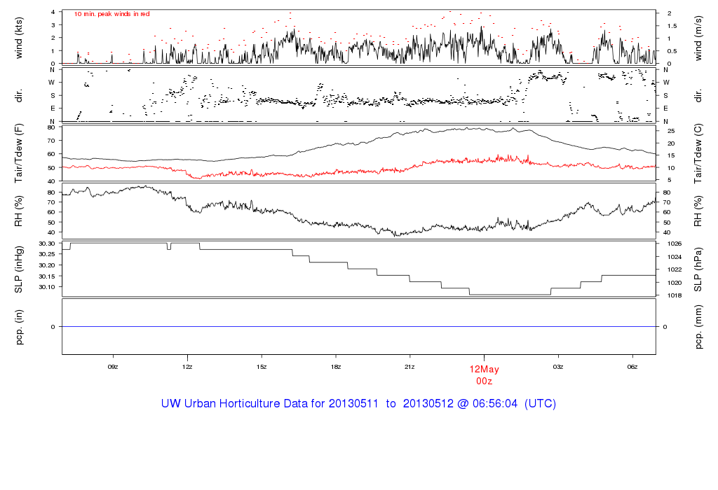
Task: Click the '03z' time axis tick label
Action: 558,367
